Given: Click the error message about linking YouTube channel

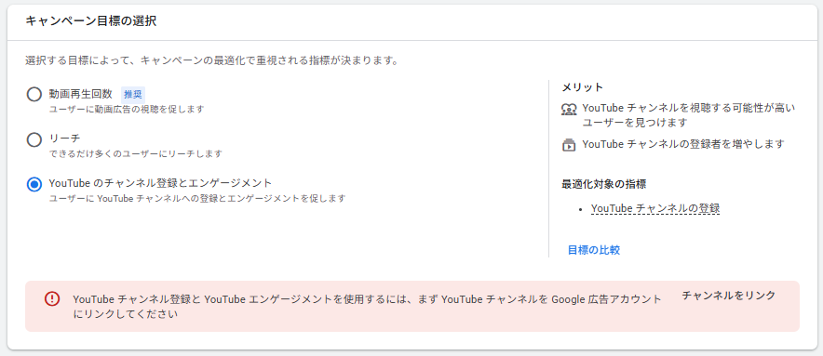Looking at the screenshot, I should (368, 307).
